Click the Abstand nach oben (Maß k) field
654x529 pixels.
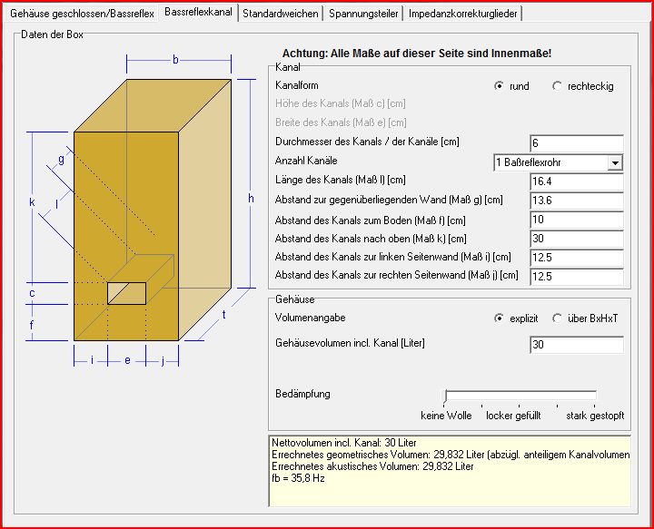point(577,239)
